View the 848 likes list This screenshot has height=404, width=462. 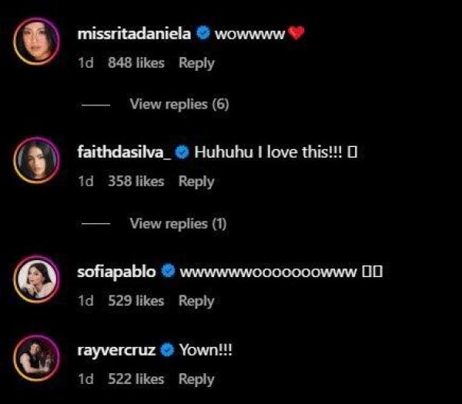[x=136, y=63]
